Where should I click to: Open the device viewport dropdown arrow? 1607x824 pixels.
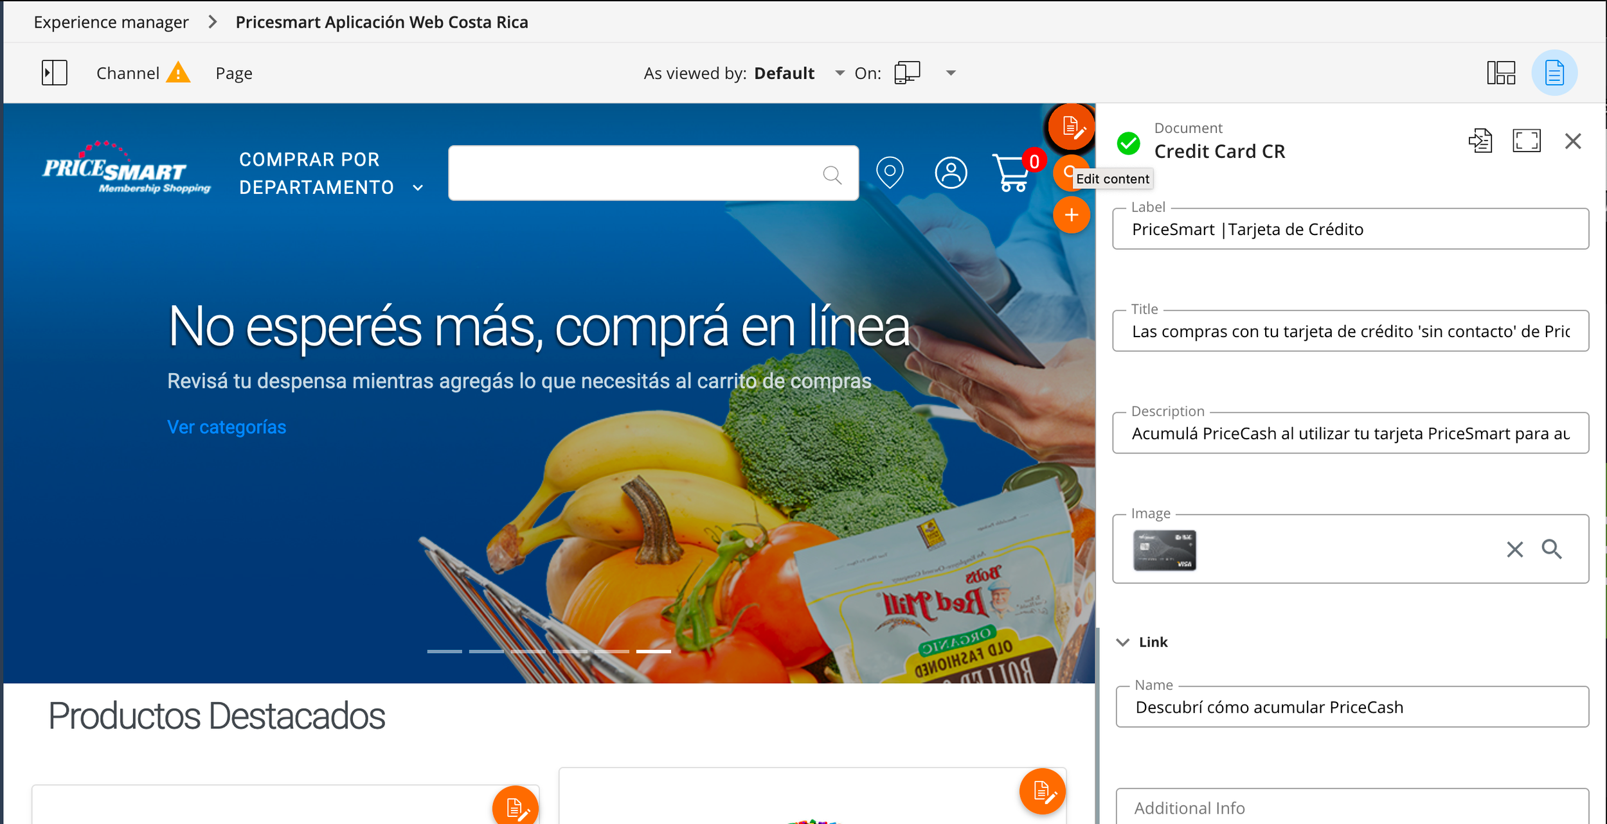[951, 73]
